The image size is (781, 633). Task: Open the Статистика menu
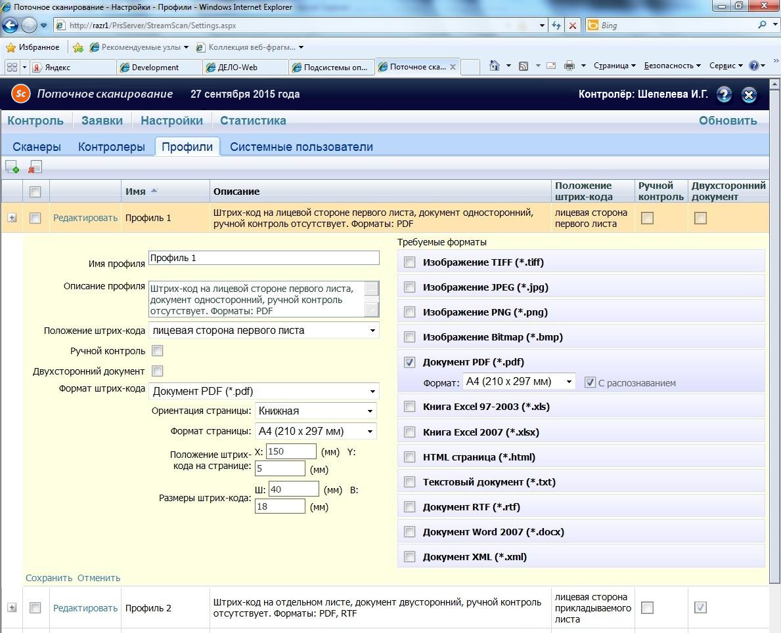(253, 120)
